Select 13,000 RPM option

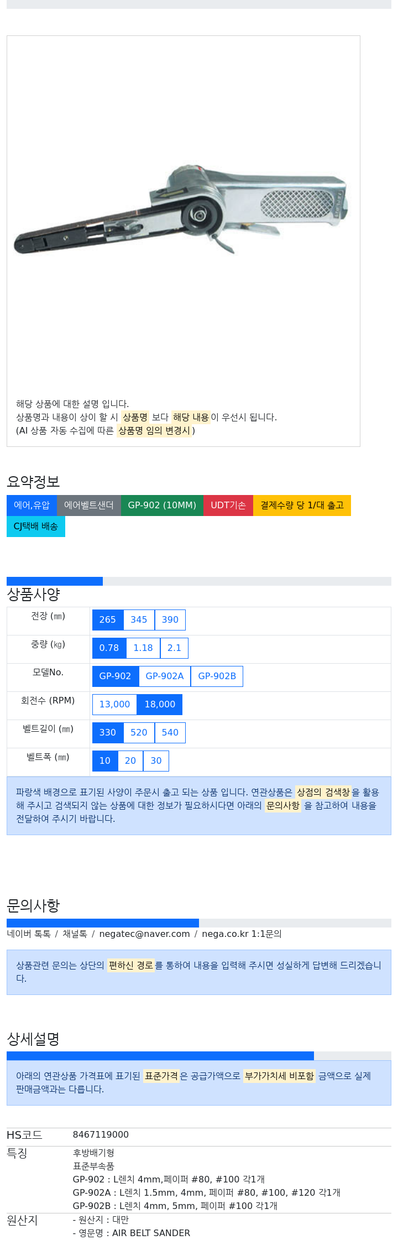pos(114,705)
